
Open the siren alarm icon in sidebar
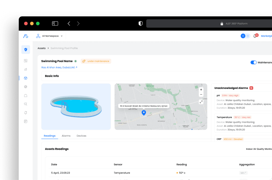[26, 95]
